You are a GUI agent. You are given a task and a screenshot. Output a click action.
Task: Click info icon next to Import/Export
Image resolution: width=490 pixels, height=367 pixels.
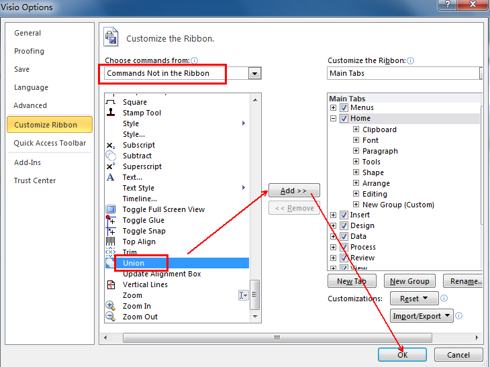coord(458,315)
